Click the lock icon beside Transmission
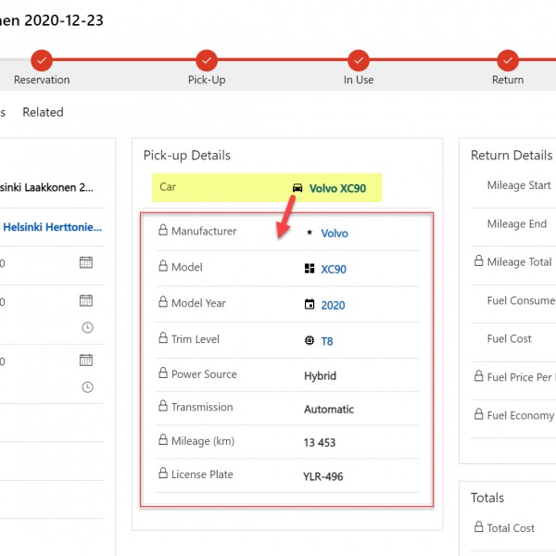The image size is (556, 556). click(x=163, y=406)
